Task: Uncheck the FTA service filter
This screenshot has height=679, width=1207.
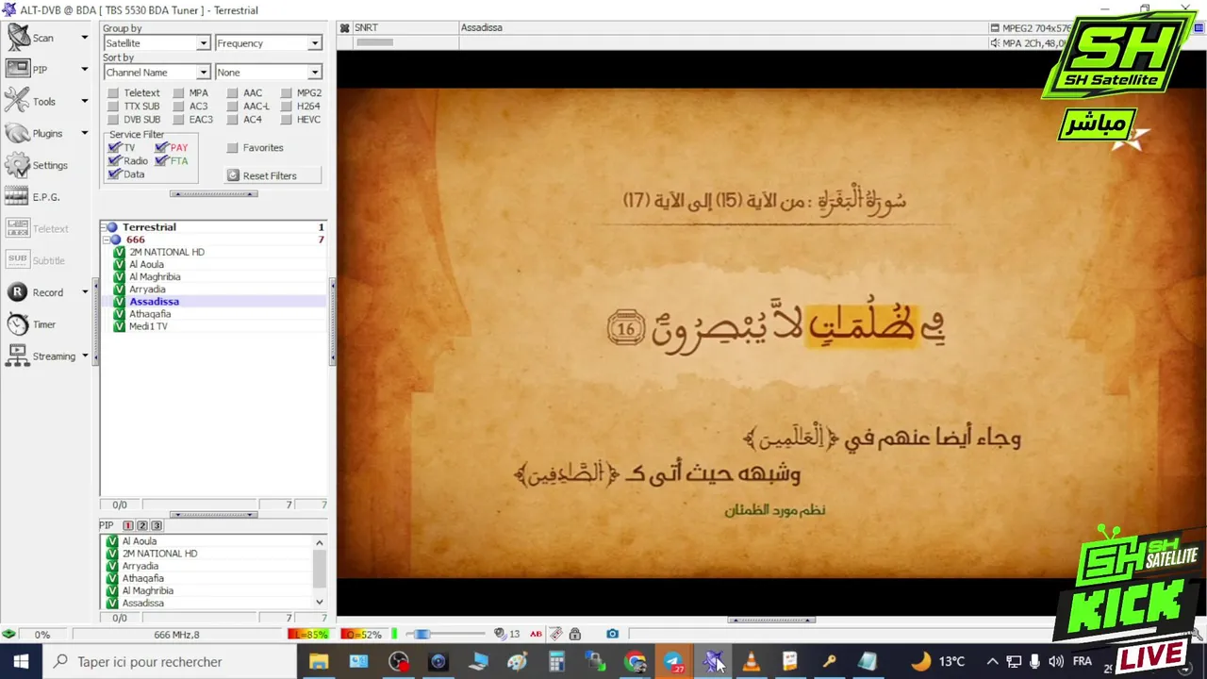Action: pos(161,161)
